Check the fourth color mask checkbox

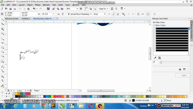(x=154, y=36)
